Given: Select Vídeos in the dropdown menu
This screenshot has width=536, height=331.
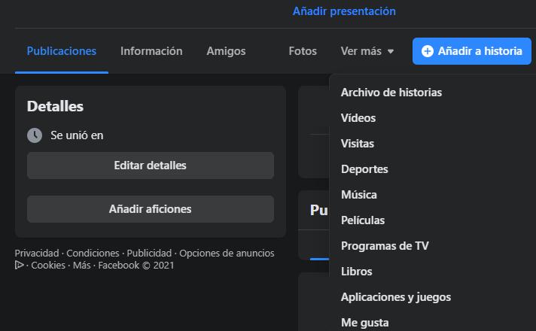Looking at the screenshot, I should (x=358, y=118).
